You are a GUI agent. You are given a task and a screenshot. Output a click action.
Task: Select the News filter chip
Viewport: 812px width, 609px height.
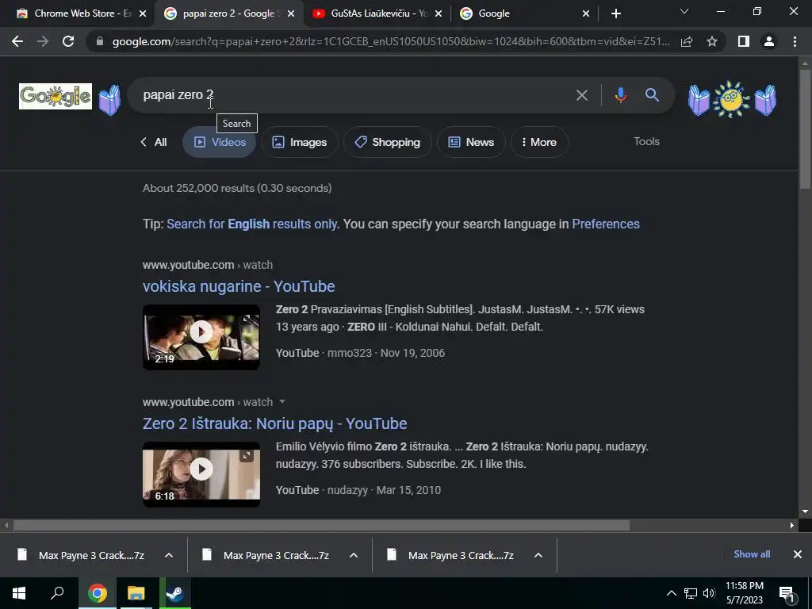(471, 142)
